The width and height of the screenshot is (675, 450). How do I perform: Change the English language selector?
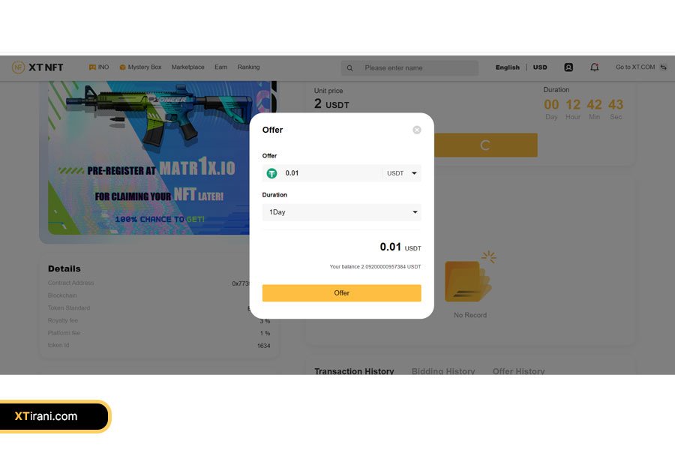pyautogui.click(x=507, y=67)
